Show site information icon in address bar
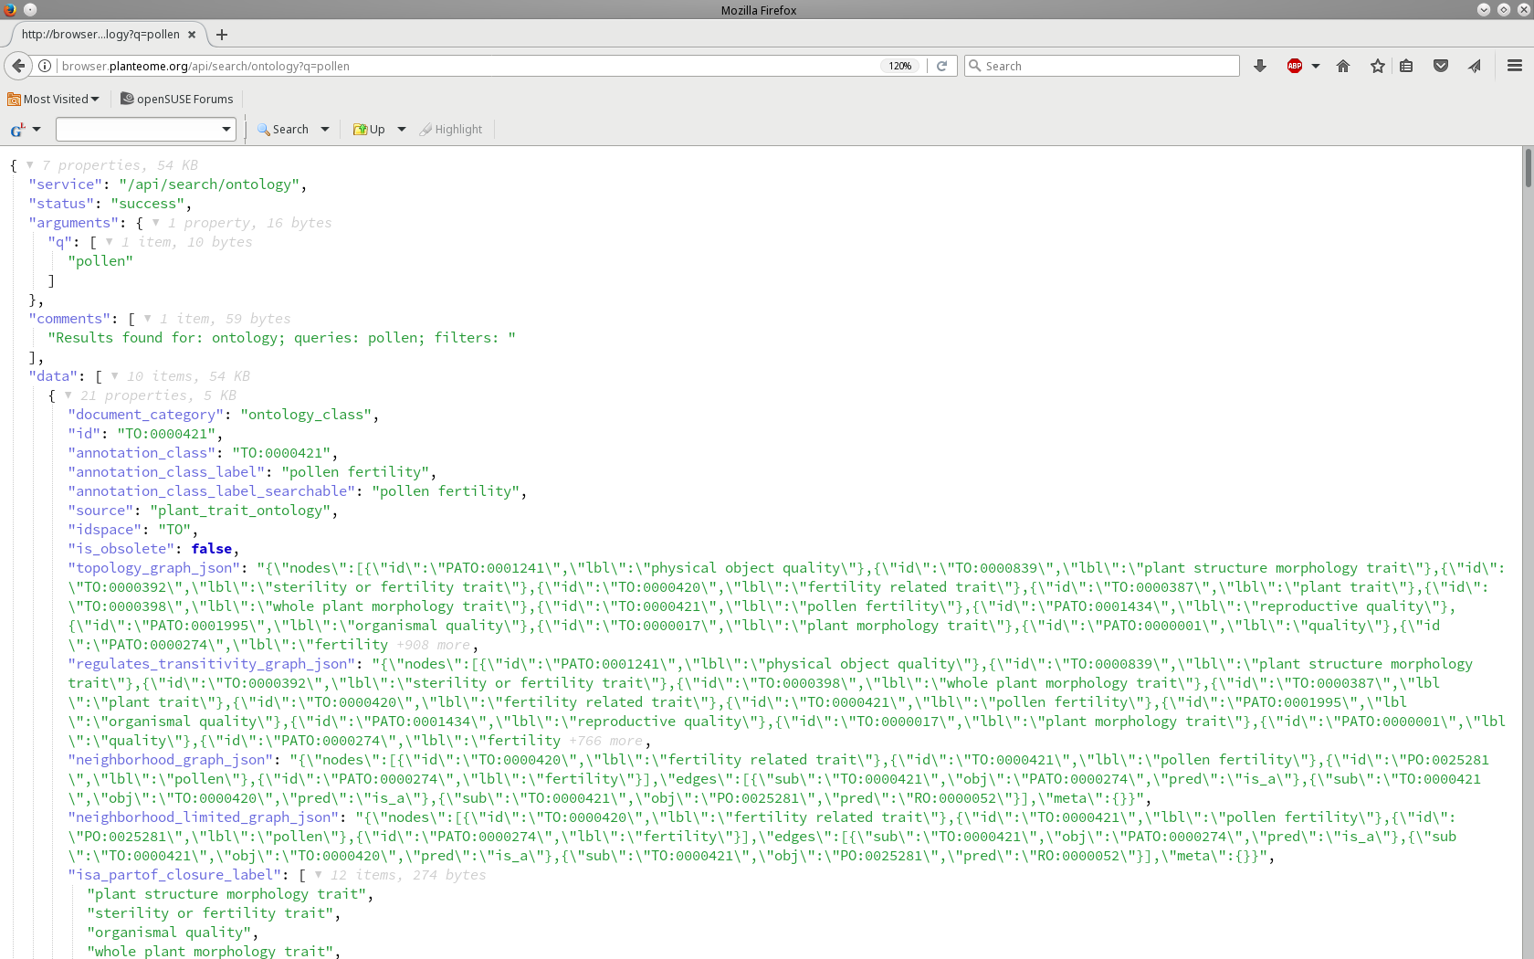 click(45, 66)
